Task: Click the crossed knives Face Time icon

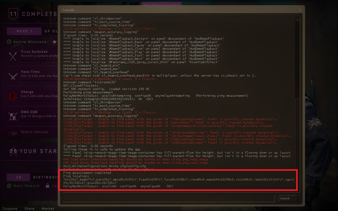Action: click(x=13, y=76)
